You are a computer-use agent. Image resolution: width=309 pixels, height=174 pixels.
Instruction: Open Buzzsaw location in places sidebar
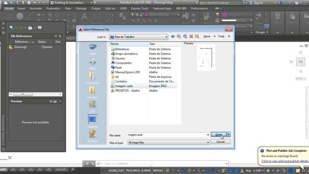click(92, 136)
